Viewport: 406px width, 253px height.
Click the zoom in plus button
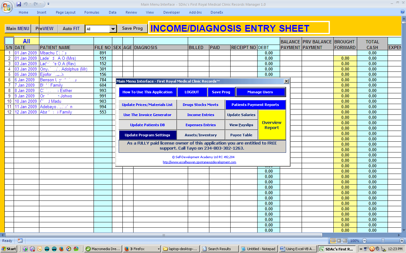click(x=402, y=241)
